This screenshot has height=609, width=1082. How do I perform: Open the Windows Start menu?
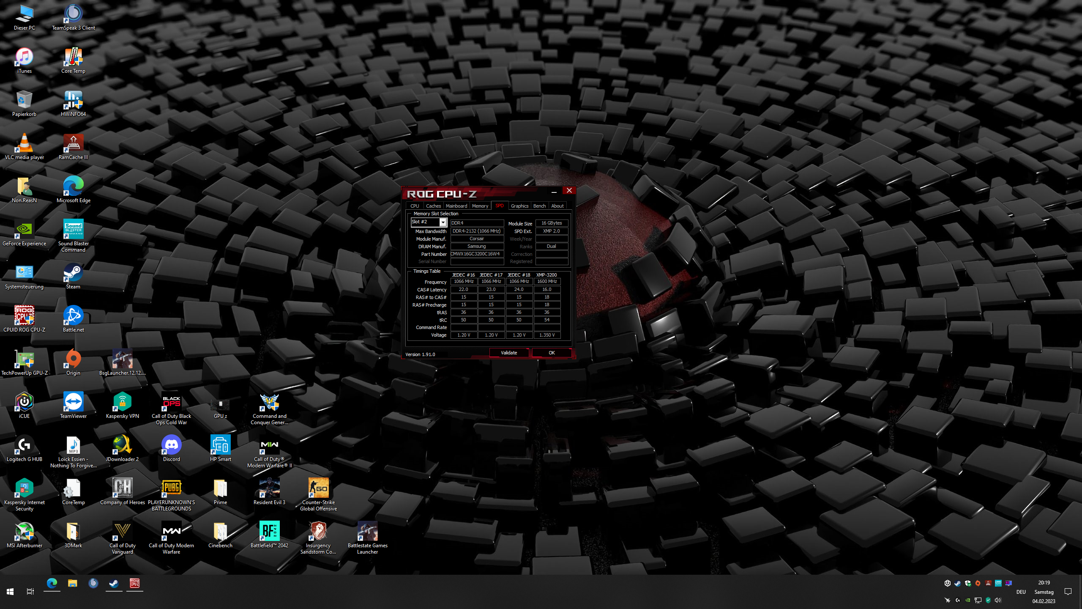[x=10, y=592]
